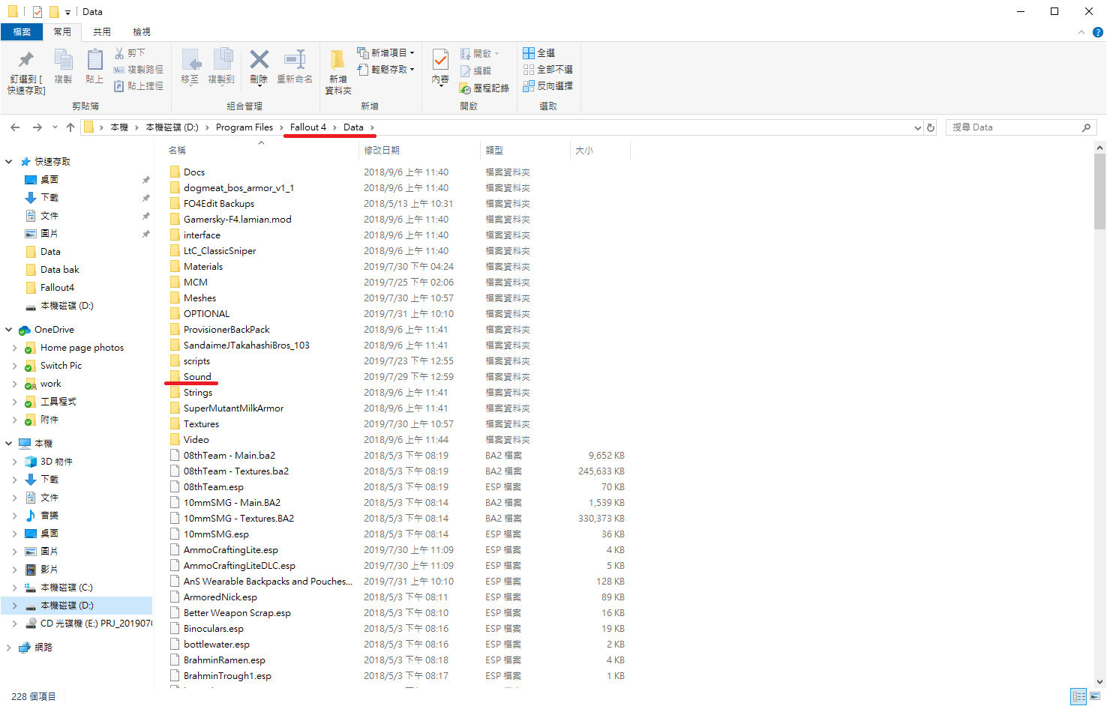This screenshot has height=706, width=1107.
Task: Open the Share ribbon tab
Action: 102,32
